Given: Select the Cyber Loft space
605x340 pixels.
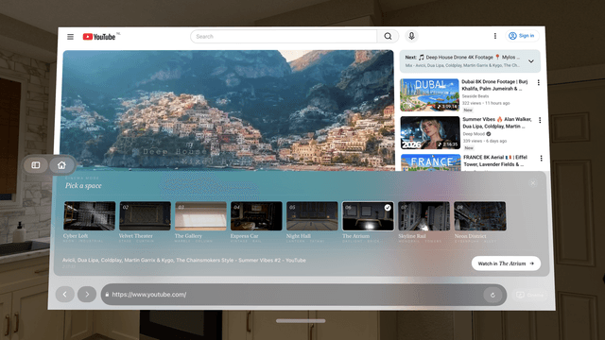Looking at the screenshot, I should click(89, 216).
